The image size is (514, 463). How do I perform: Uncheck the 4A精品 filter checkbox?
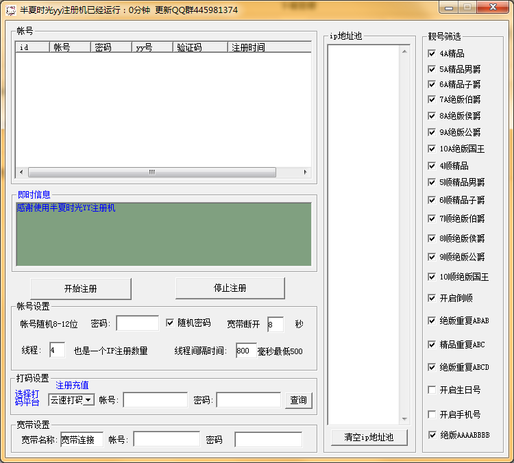[432, 53]
